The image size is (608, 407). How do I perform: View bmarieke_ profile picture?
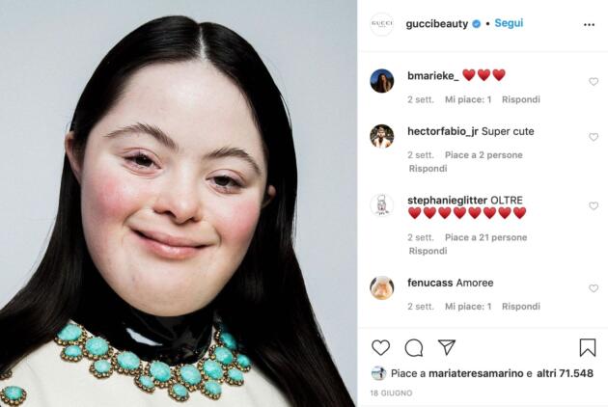click(x=382, y=81)
